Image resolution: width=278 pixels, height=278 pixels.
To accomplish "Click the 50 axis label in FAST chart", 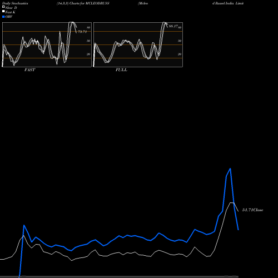I will 88,41.
